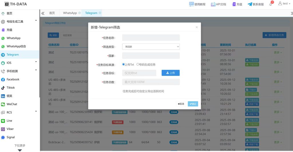
Task: Click the 充值 sidebar icon
Action: [3, 30]
